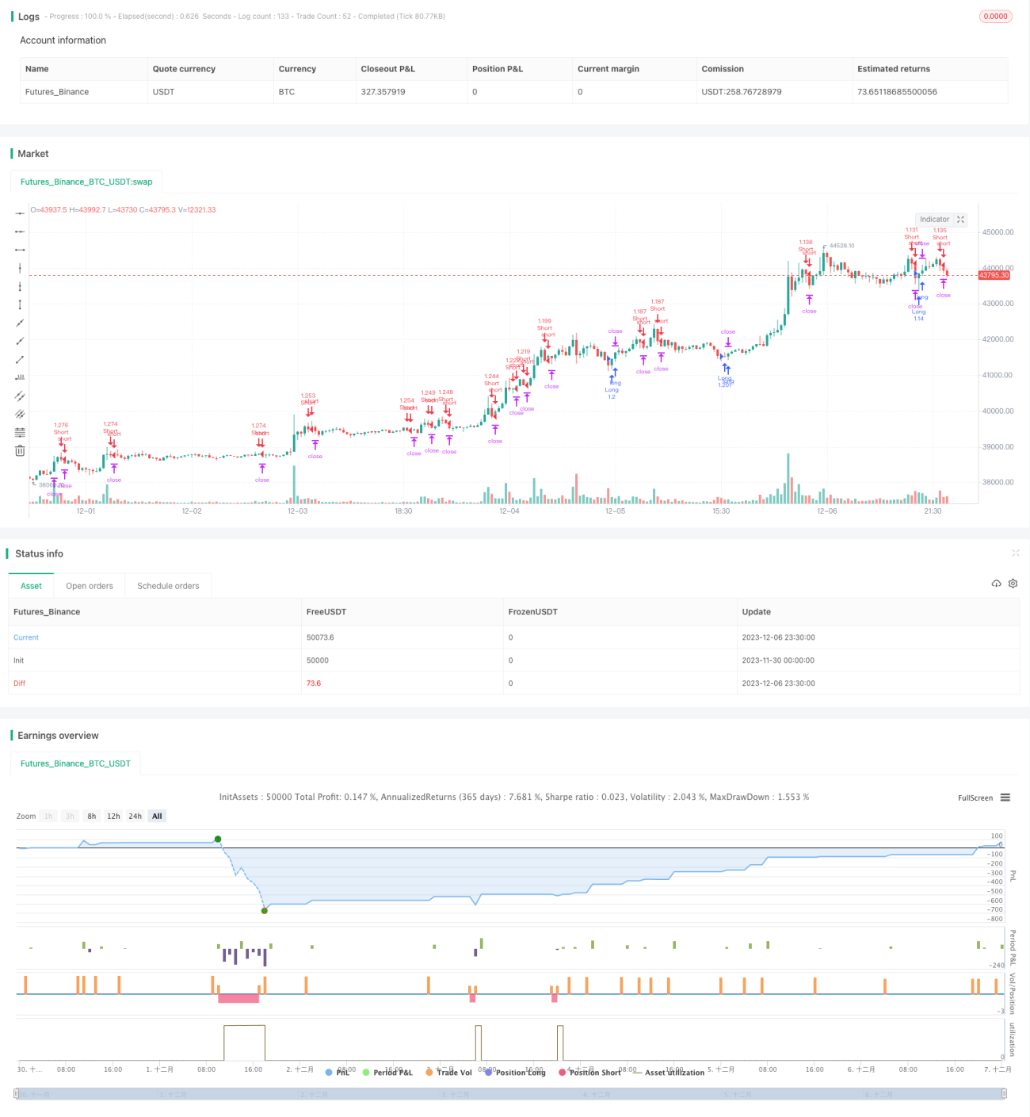Image resolution: width=1030 pixels, height=1117 pixels.
Task: Set chart zoom to 8h
Action: (x=92, y=817)
